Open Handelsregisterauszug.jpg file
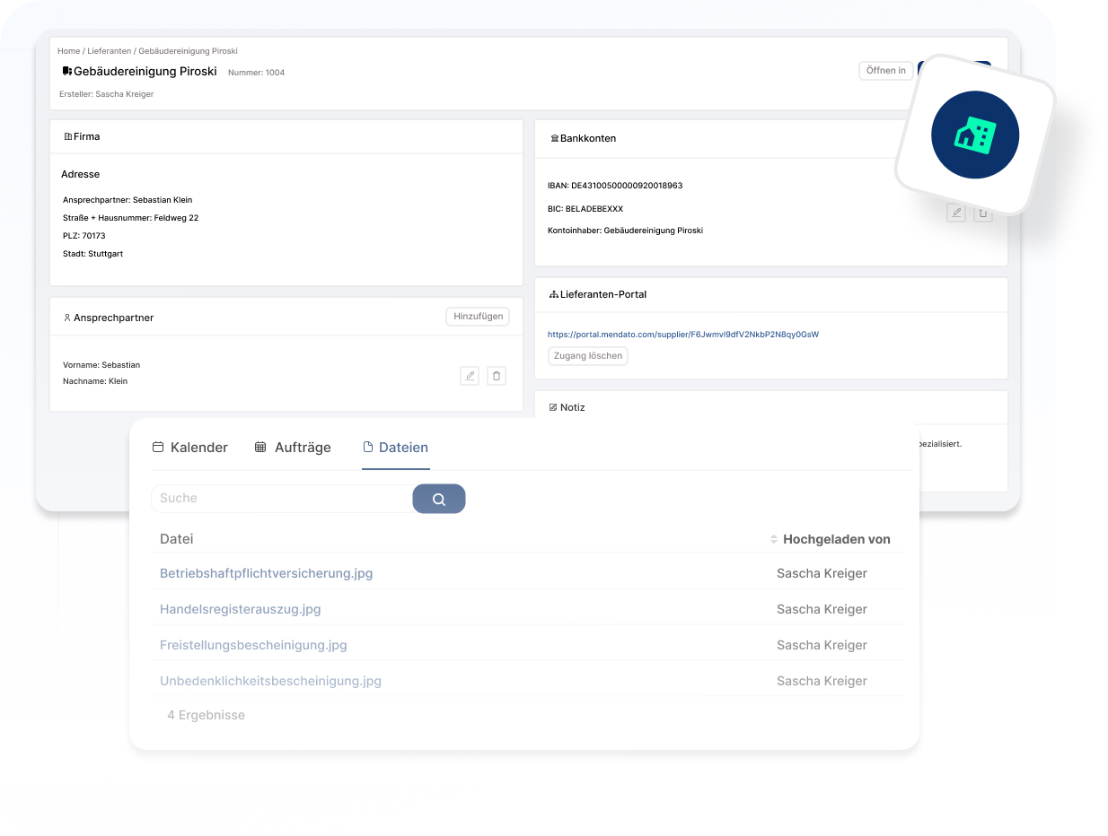The image size is (1108, 836). (x=241, y=609)
